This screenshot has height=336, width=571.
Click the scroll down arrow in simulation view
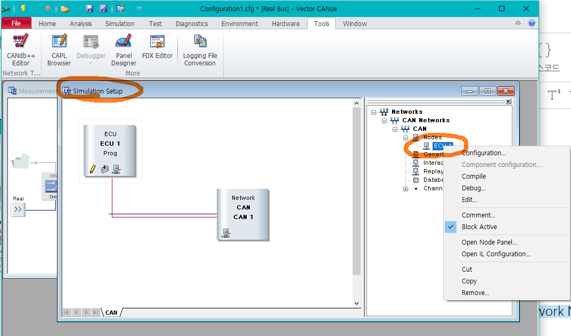(x=356, y=303)
